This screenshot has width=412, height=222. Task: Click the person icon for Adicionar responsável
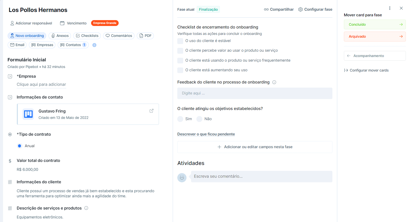click(x=12, y=23)
